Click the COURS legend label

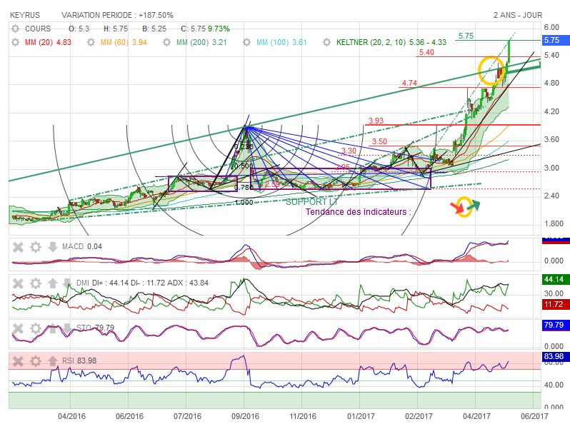click(38, 29)
